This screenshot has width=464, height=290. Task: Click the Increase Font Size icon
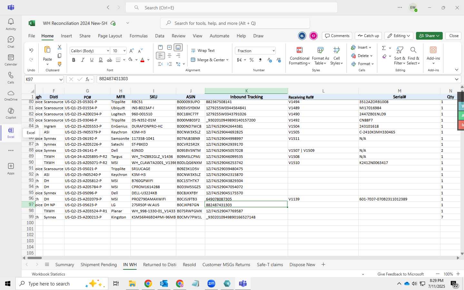131,51
